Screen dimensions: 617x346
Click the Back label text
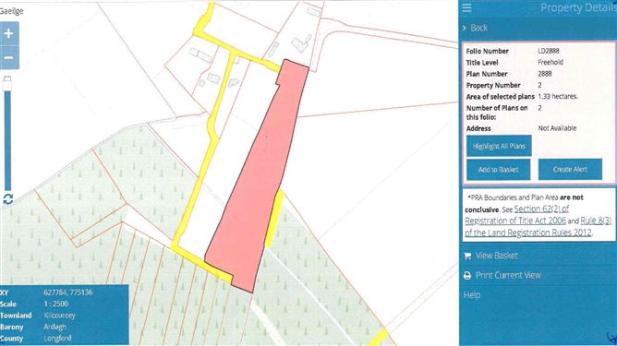click(x=478, y=28)
